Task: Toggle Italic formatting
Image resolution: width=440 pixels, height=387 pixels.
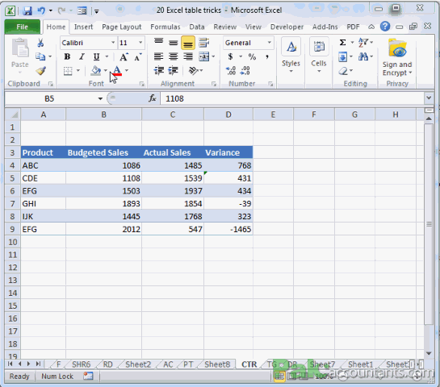Action: [x=82, y=57]
